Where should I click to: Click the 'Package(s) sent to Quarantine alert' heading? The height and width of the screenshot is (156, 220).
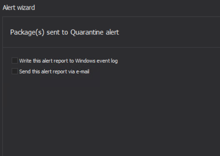(x=65, y=32)
